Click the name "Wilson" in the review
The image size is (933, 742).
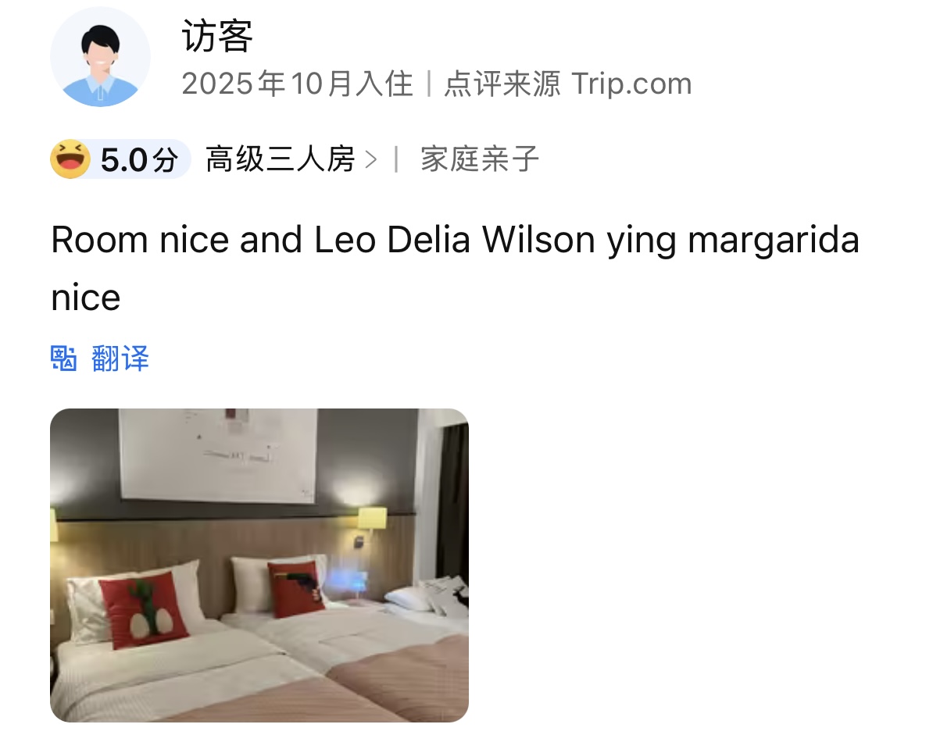(x=538, y=241)
